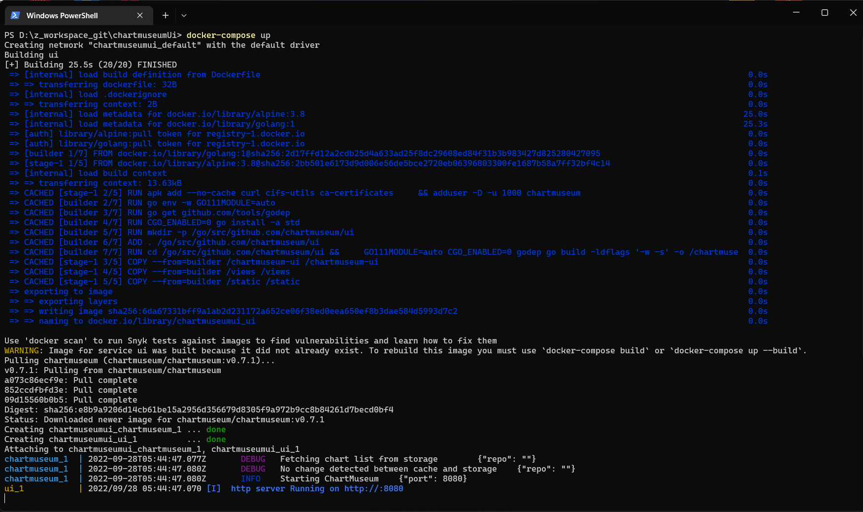Click 'Building 25.5s (20/20) FINISHED' line
863x512 pixels.
click(91, 65)
